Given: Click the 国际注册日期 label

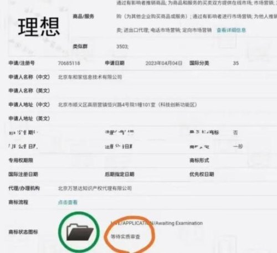Looking at the screenshot, I should (23, 174).
